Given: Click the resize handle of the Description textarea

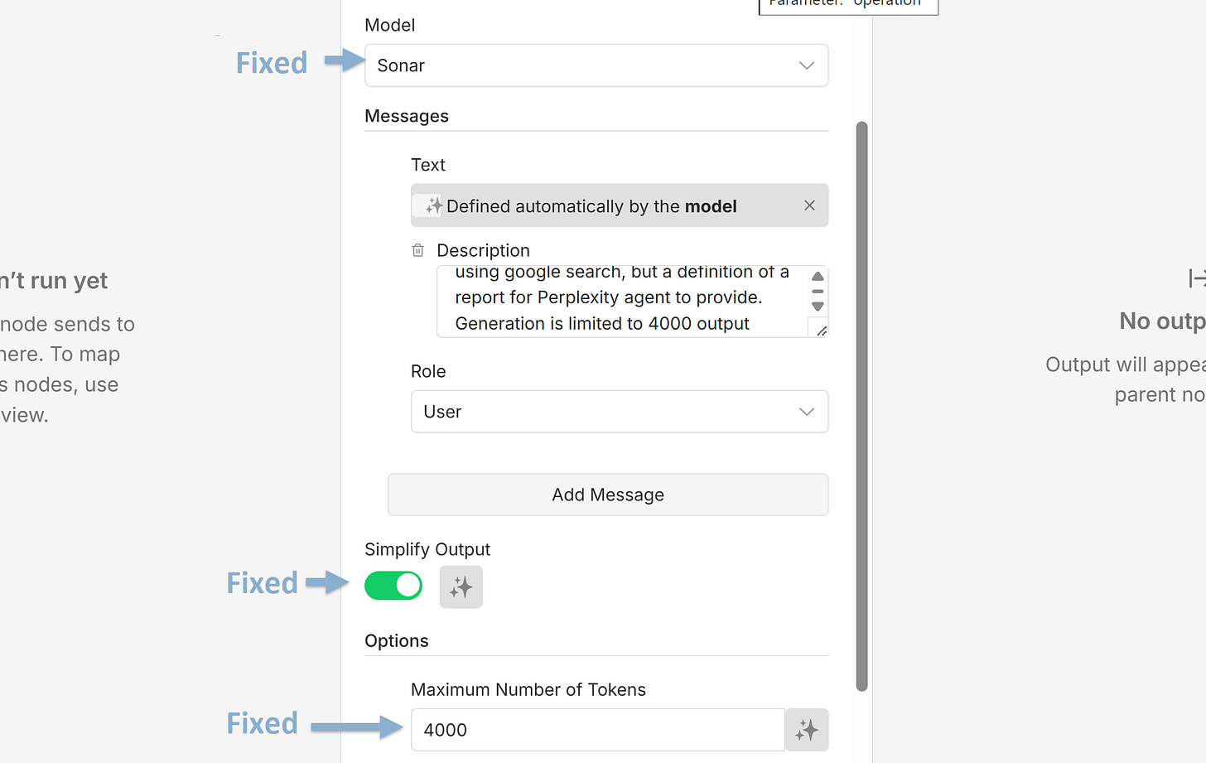Looking at the screenshot, I should pos(821,330).
